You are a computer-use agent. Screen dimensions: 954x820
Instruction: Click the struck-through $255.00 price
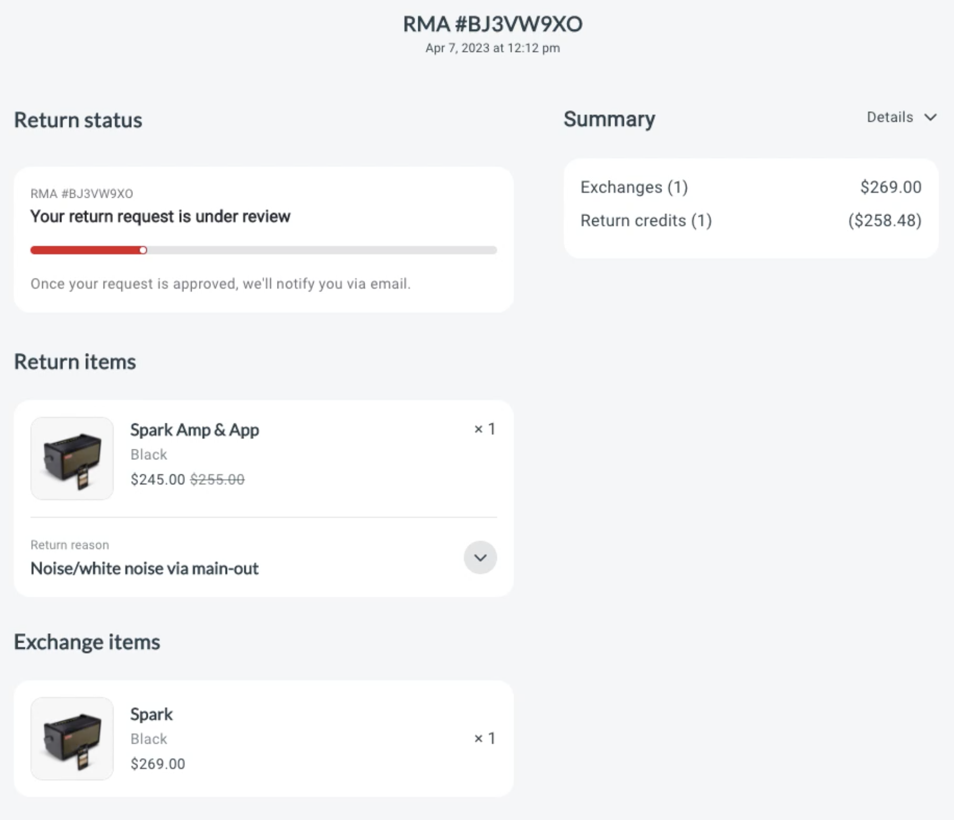tap(217, 479)
